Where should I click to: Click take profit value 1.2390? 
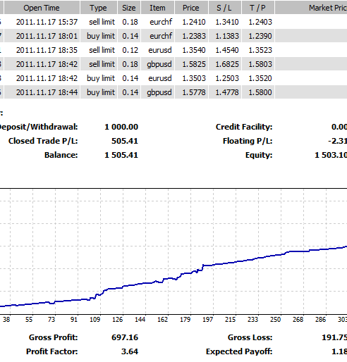(260, 36)
